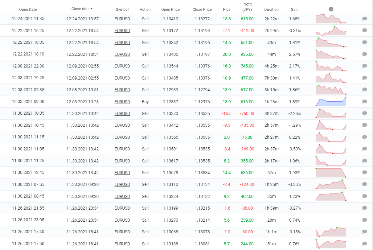Click the mini chart for trade opened 11.30.2021 07:55

(331, 184)
